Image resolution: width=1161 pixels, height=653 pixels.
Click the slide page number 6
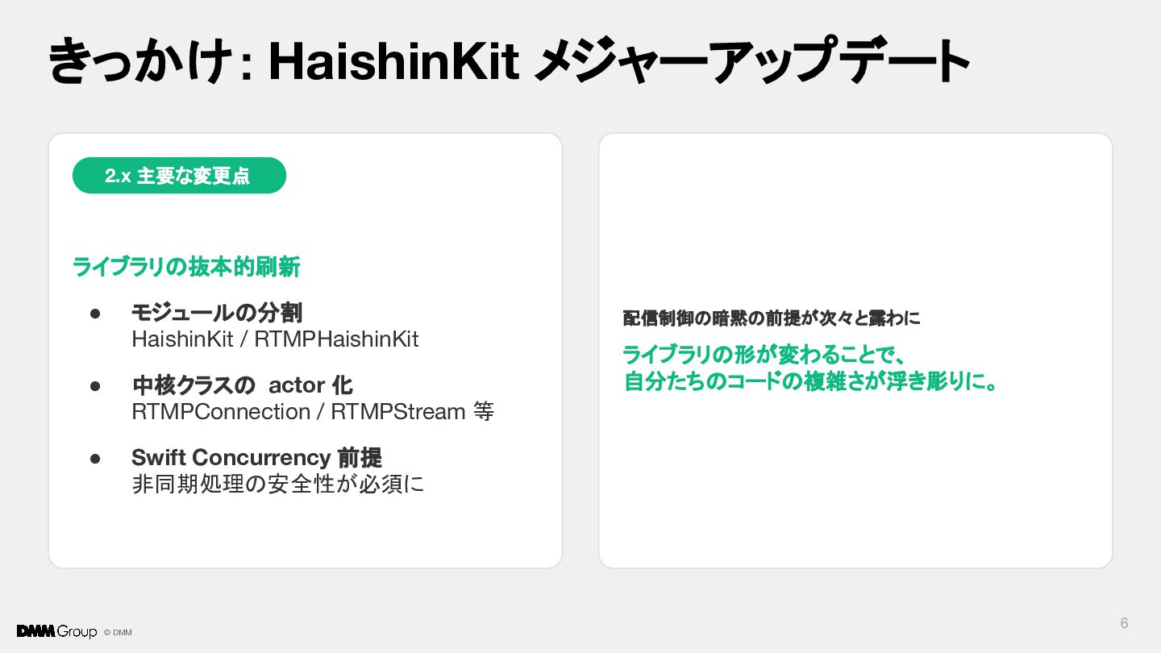pyautogui.click(x=1124, y=623)
